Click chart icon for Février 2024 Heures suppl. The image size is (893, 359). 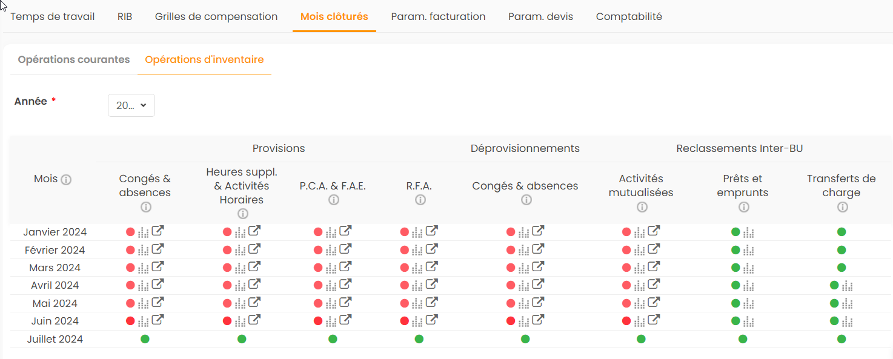(241, 250)
